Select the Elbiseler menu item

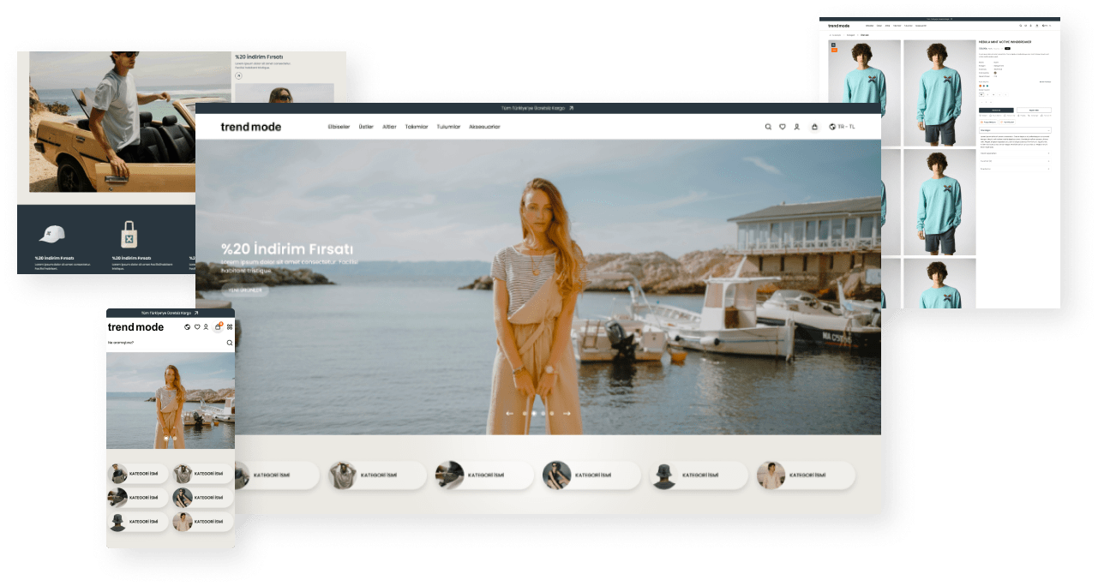click(x=339, y=127)
